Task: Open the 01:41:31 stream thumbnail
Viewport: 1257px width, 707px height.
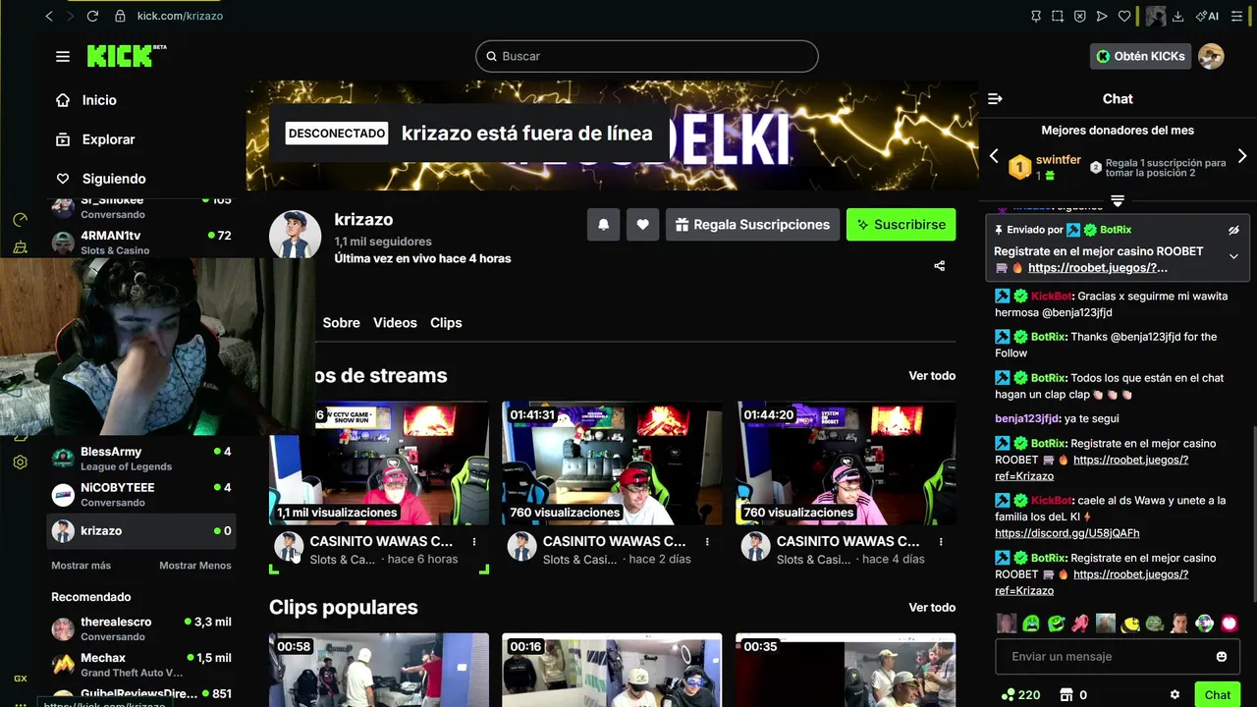Action: tap(612, 462)
